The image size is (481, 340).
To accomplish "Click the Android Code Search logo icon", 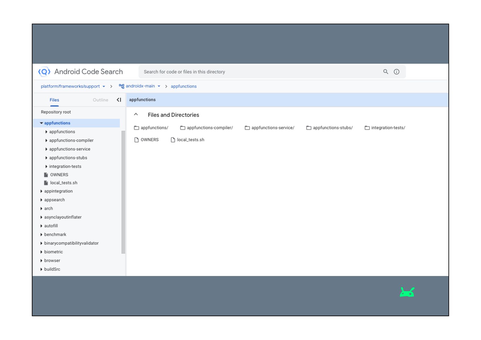I will coord(44,72).
